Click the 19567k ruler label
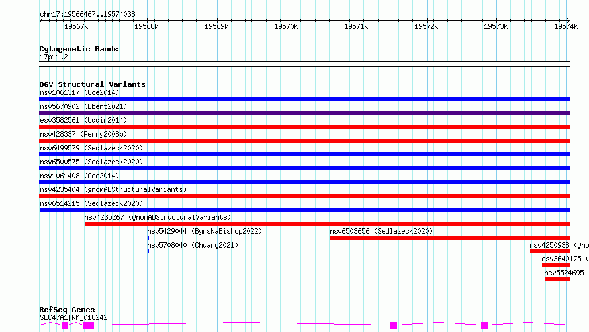 point(76,26)
